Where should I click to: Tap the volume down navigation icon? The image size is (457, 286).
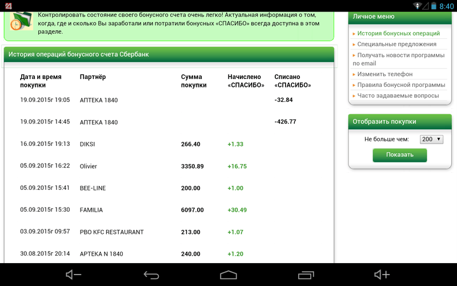click(x=74, y=275)
